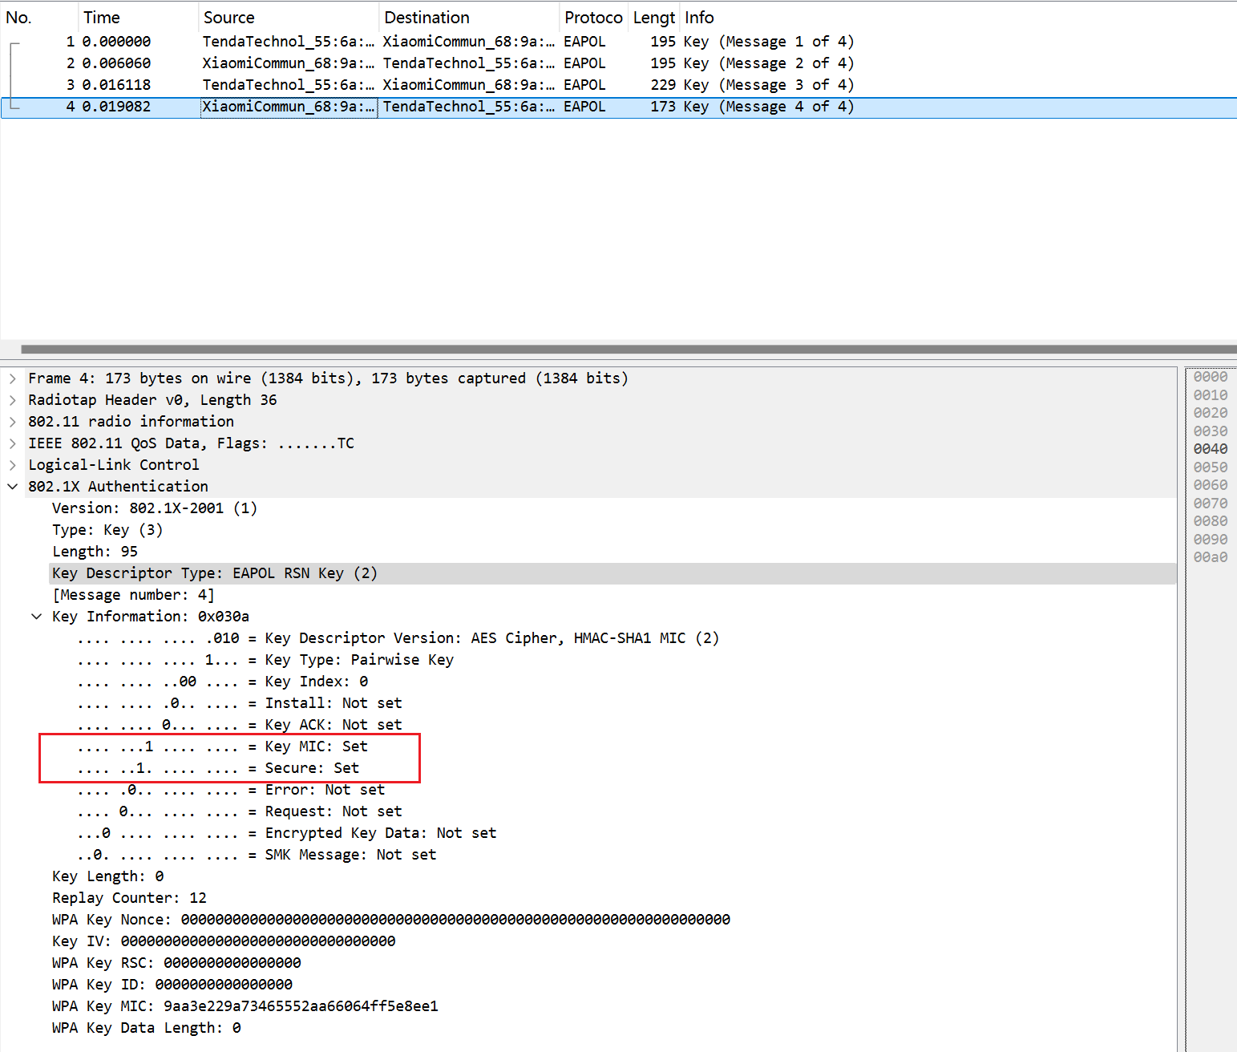Viewport: 1237px width, 1052px height.
Task: Select the Key IV field
Action: (x=224, y=941)
